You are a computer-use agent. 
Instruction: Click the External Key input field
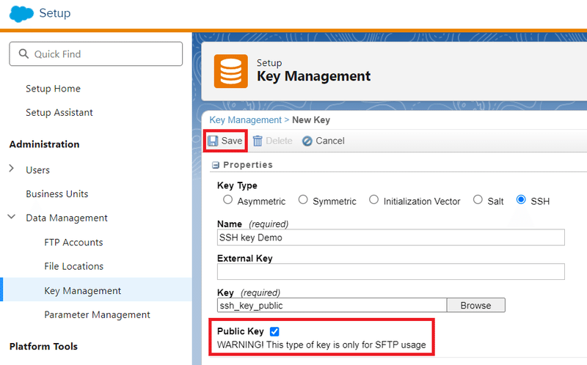[x=391, y=271]
